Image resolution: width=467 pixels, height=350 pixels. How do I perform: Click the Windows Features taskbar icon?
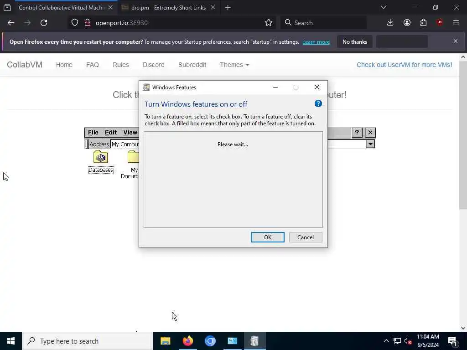click(x=254, y=341)
